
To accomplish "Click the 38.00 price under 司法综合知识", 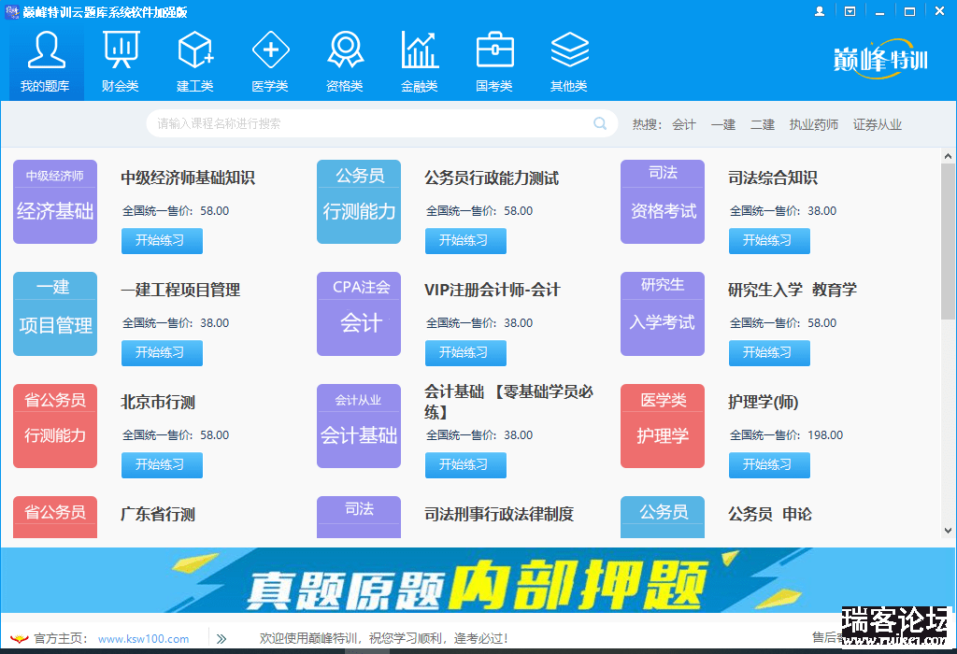I will (822, 210).
